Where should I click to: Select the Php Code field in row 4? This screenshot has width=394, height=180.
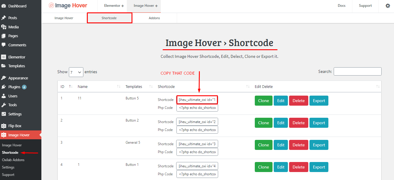[197, 174]
